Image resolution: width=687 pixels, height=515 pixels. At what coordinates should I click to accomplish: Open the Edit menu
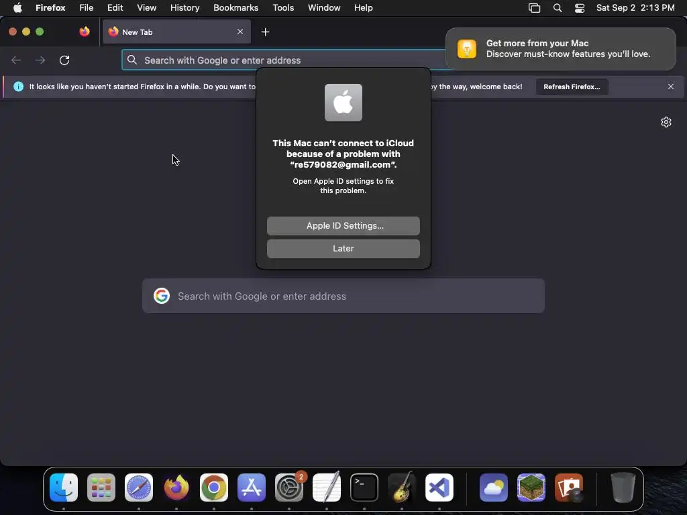coord(115,8)
